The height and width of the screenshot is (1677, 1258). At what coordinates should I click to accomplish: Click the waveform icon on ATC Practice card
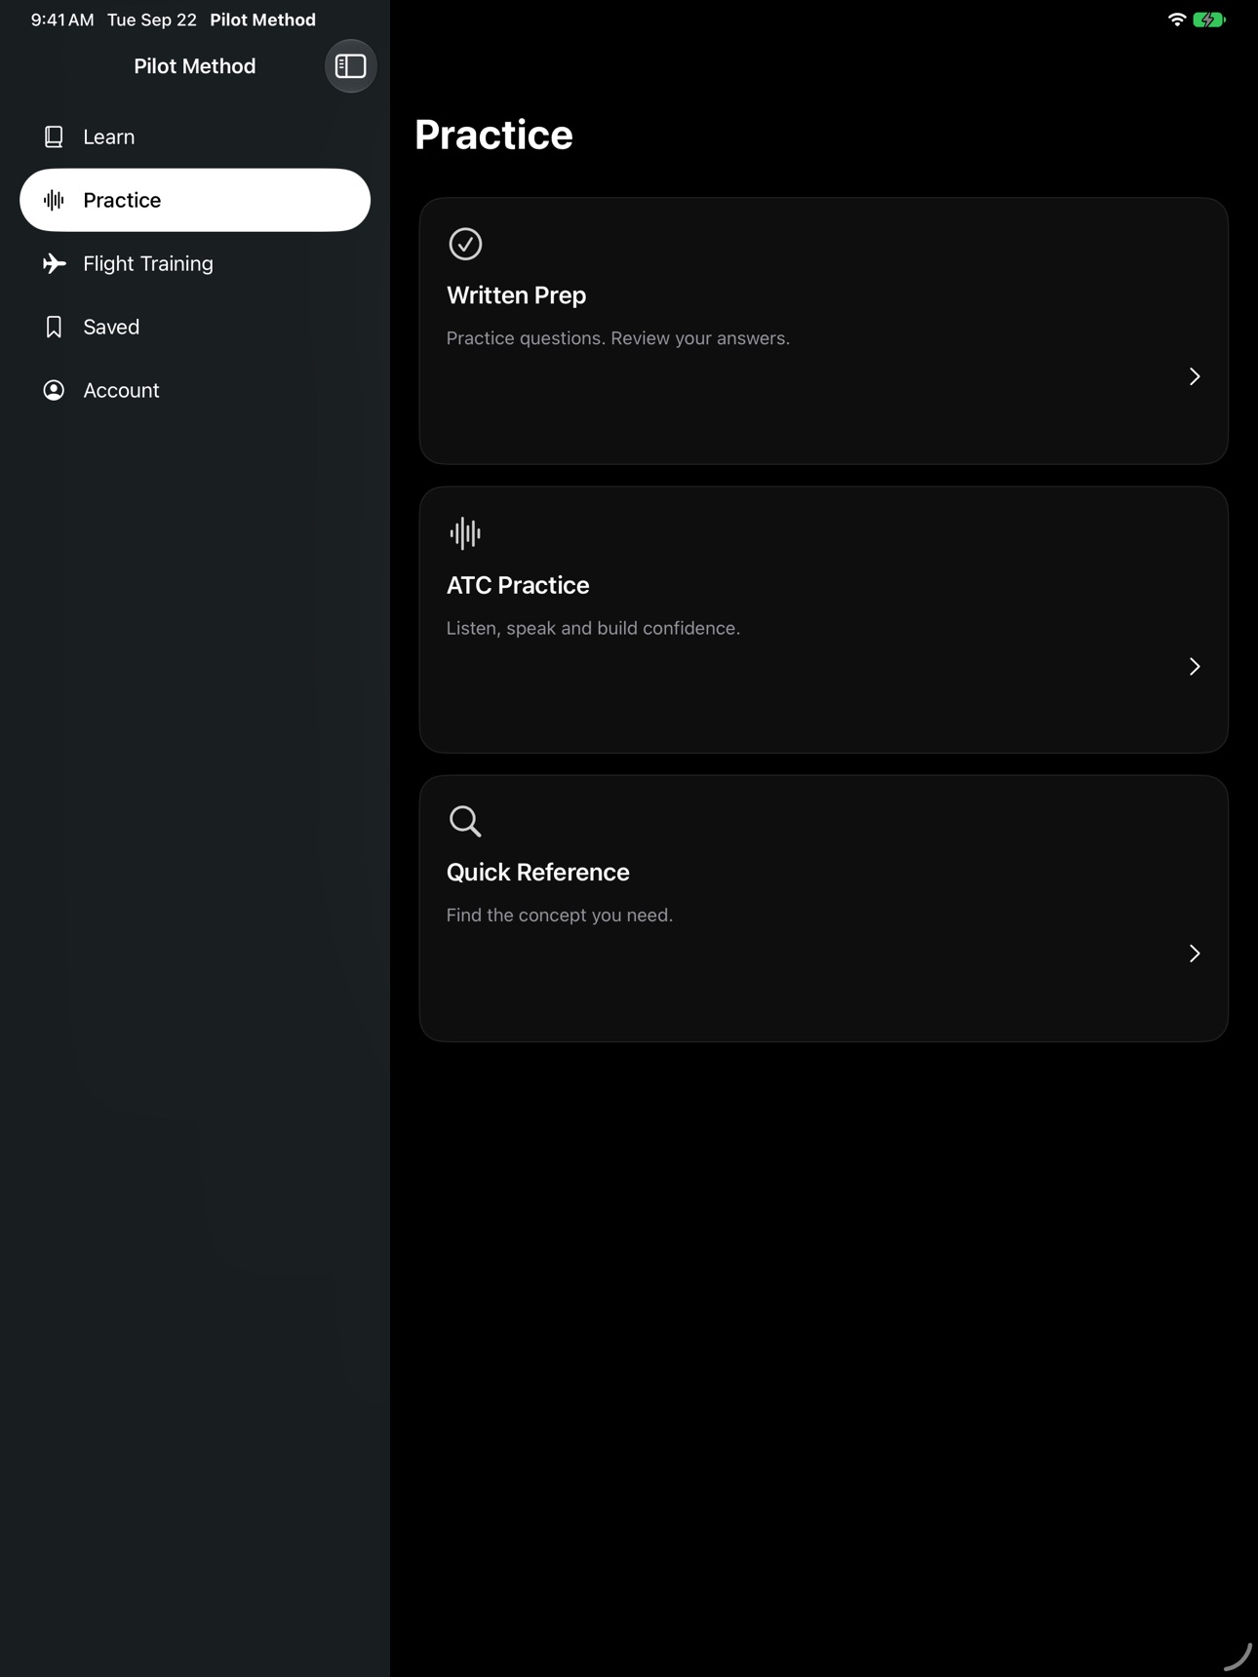pos(465,533)
